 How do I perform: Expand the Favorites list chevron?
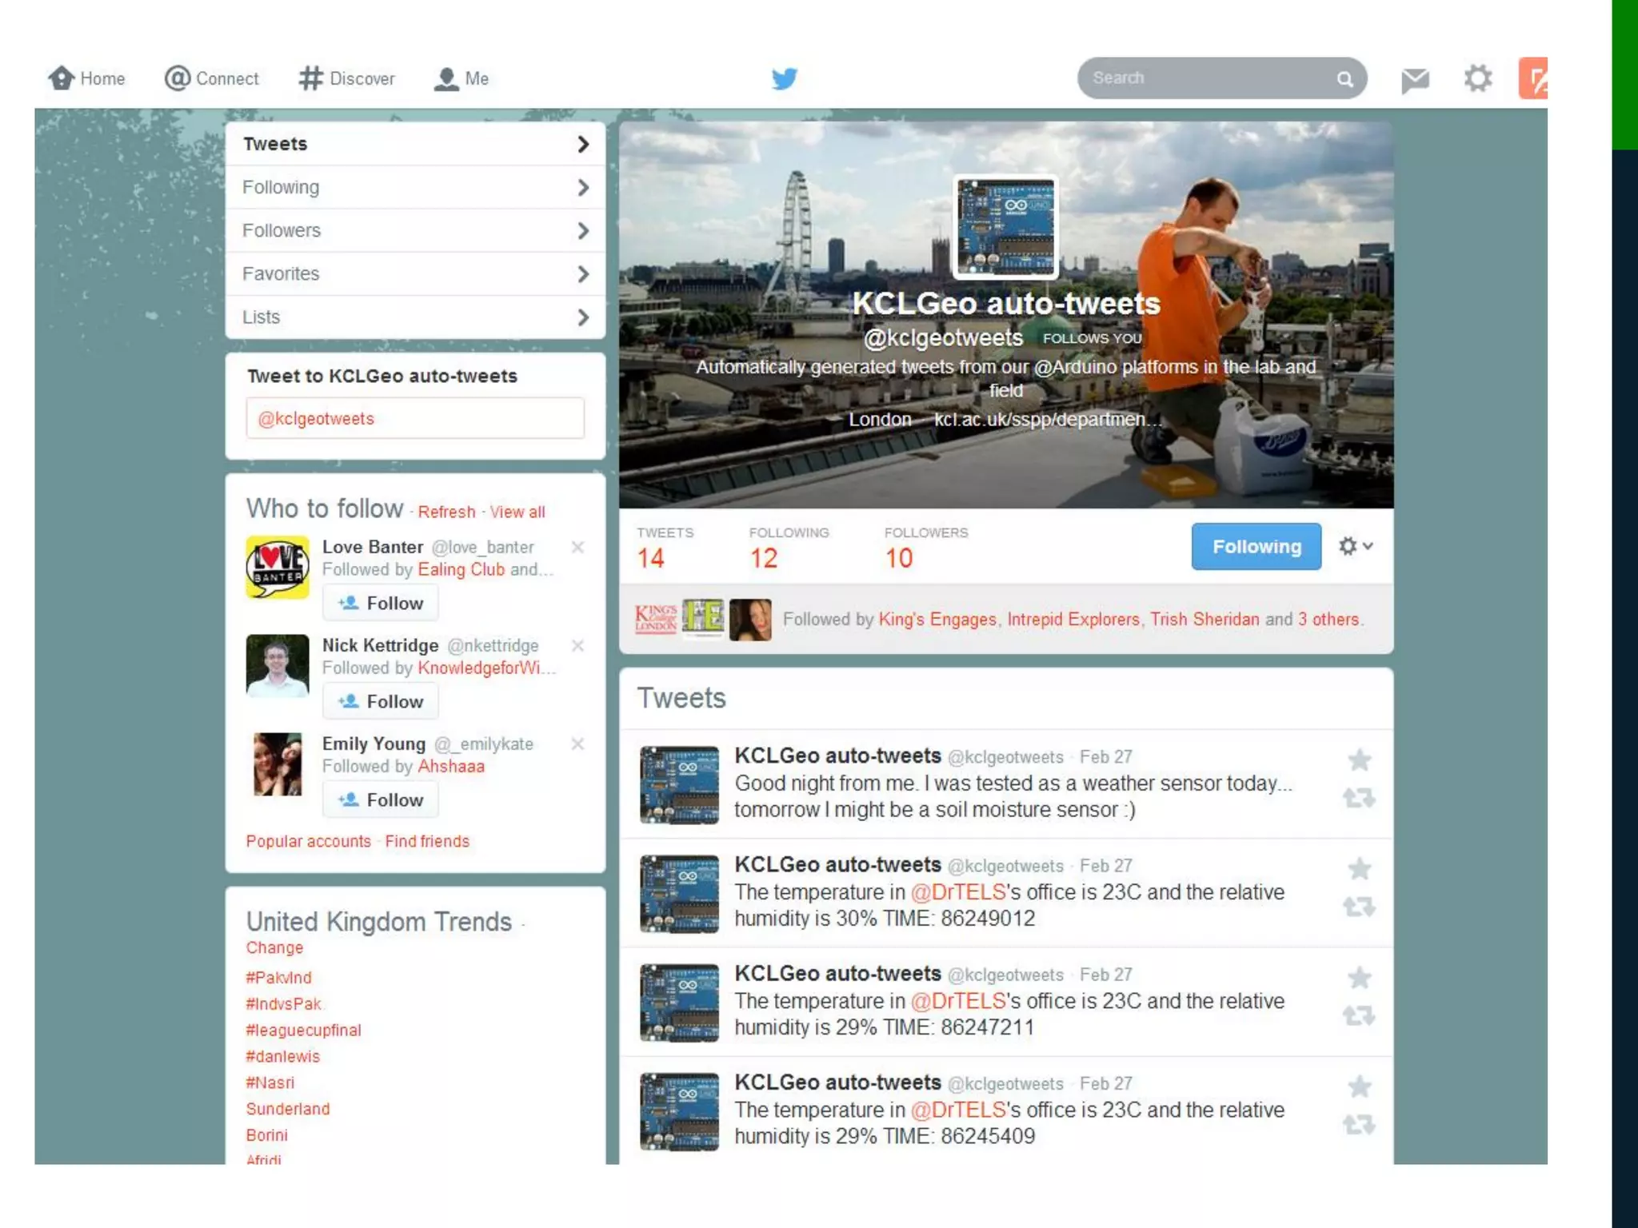tap(583, 274)
